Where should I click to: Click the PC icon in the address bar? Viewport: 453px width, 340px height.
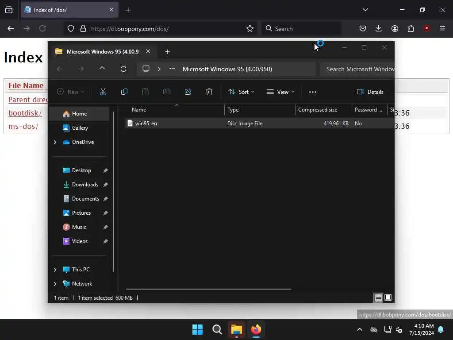[146, 69]
